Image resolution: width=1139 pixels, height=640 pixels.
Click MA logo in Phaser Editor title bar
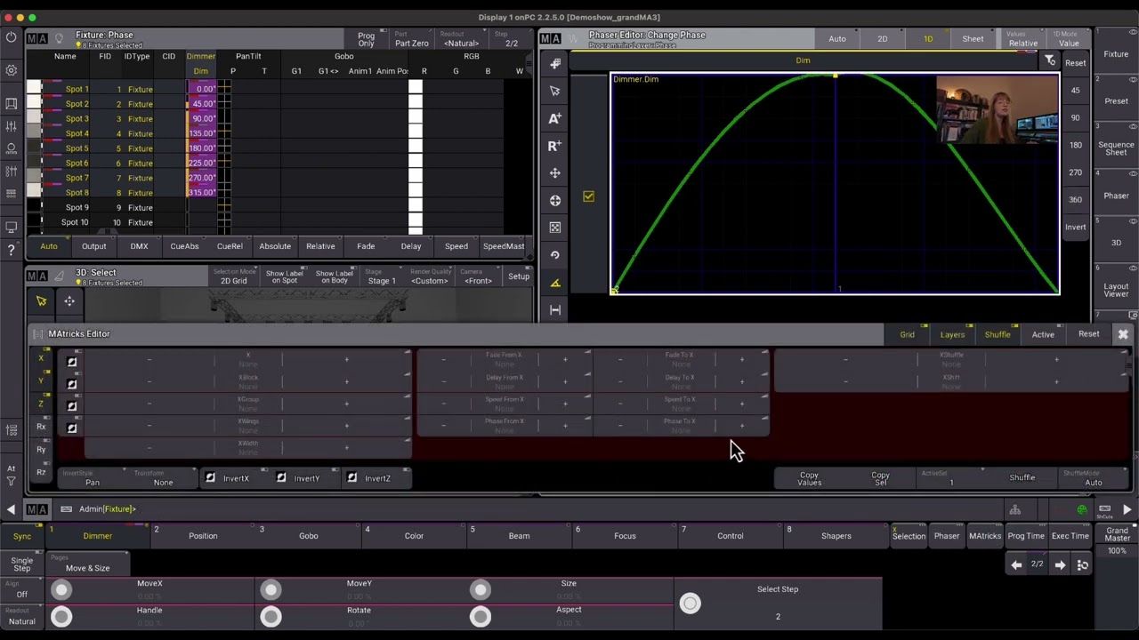551,38
